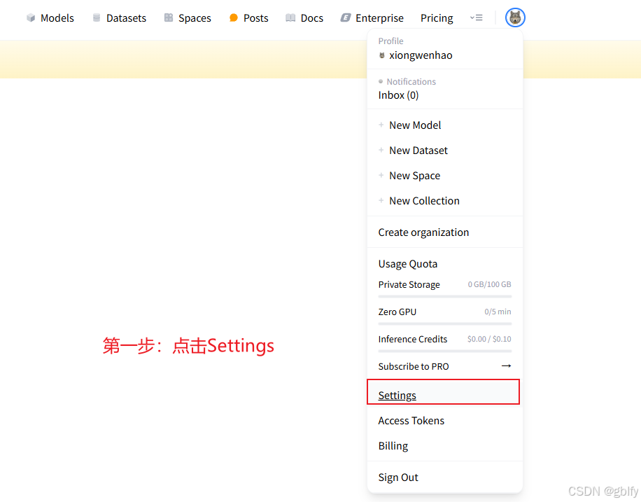Click the orange Posts bubble icon
The width and height of the screenshot is (641, 502).
234,18
